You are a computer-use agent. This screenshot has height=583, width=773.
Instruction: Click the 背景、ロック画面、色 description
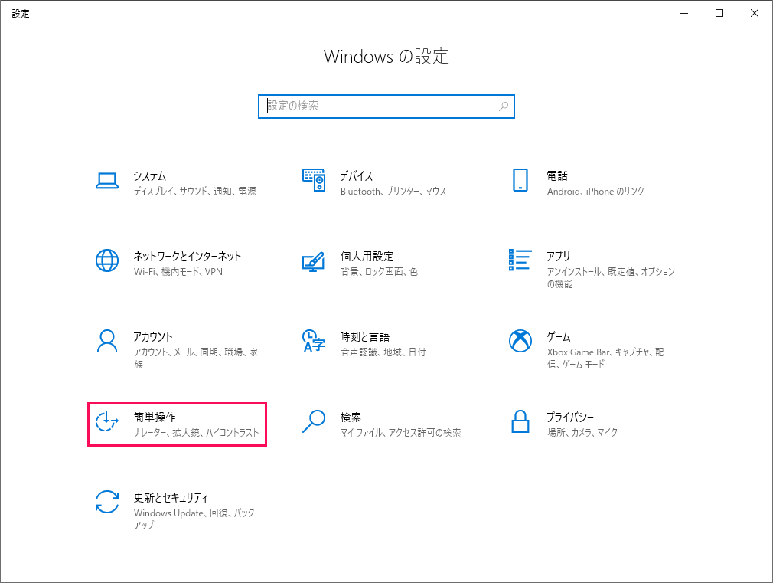[379, 272]
